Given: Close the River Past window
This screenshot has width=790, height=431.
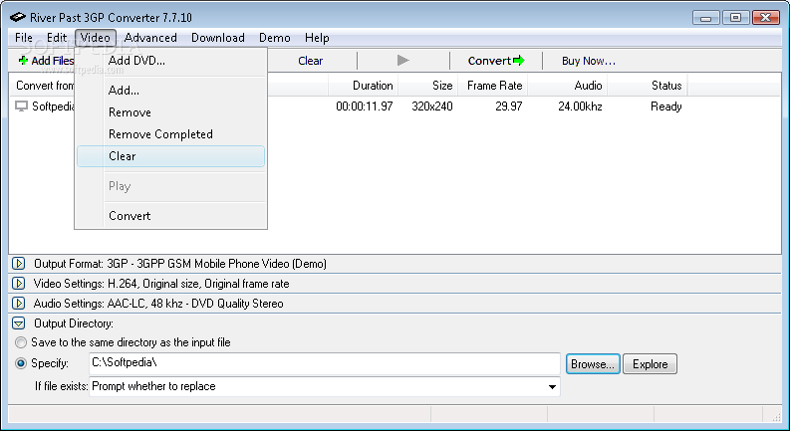Looking at the screenshot, I should [x=766, y=18].
